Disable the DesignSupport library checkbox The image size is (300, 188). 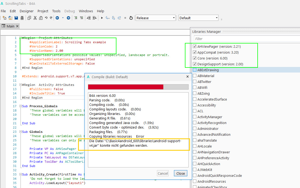194,64
